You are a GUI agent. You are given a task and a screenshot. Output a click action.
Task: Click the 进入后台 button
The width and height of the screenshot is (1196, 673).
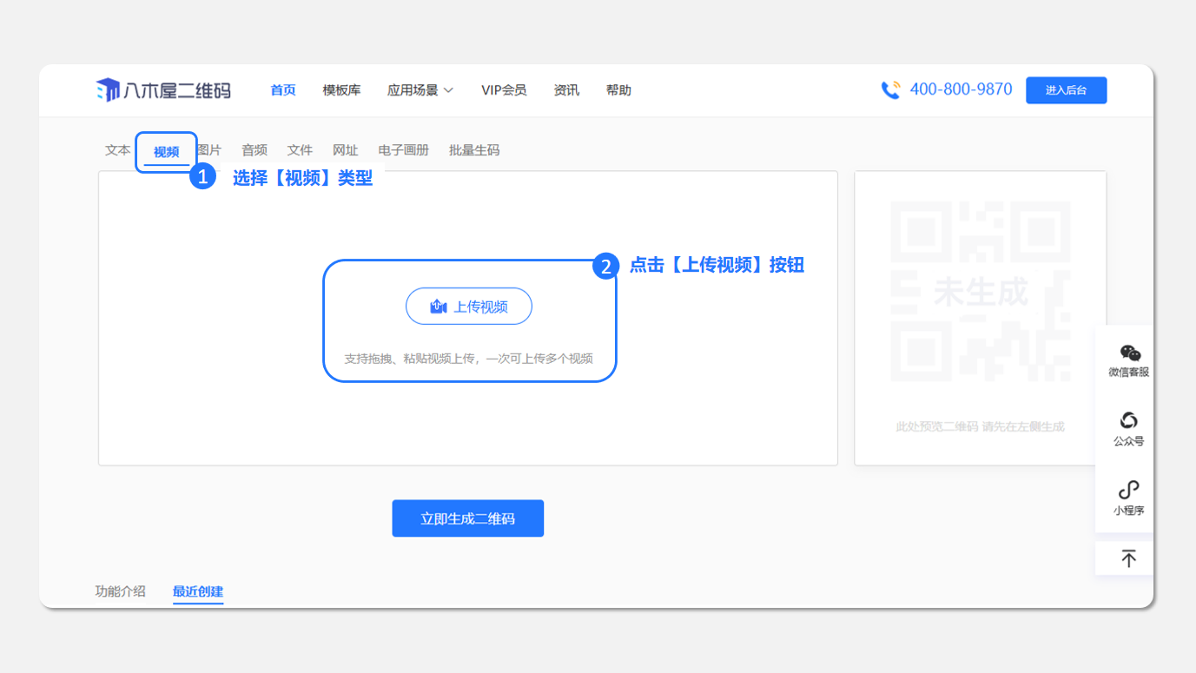click(1066, 90)
